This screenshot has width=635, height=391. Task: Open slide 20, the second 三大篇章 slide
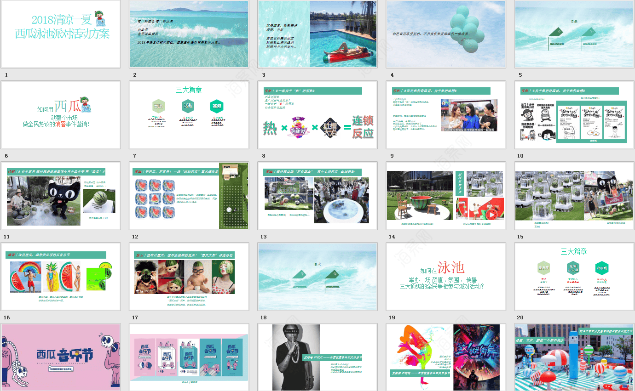(574, 277)
